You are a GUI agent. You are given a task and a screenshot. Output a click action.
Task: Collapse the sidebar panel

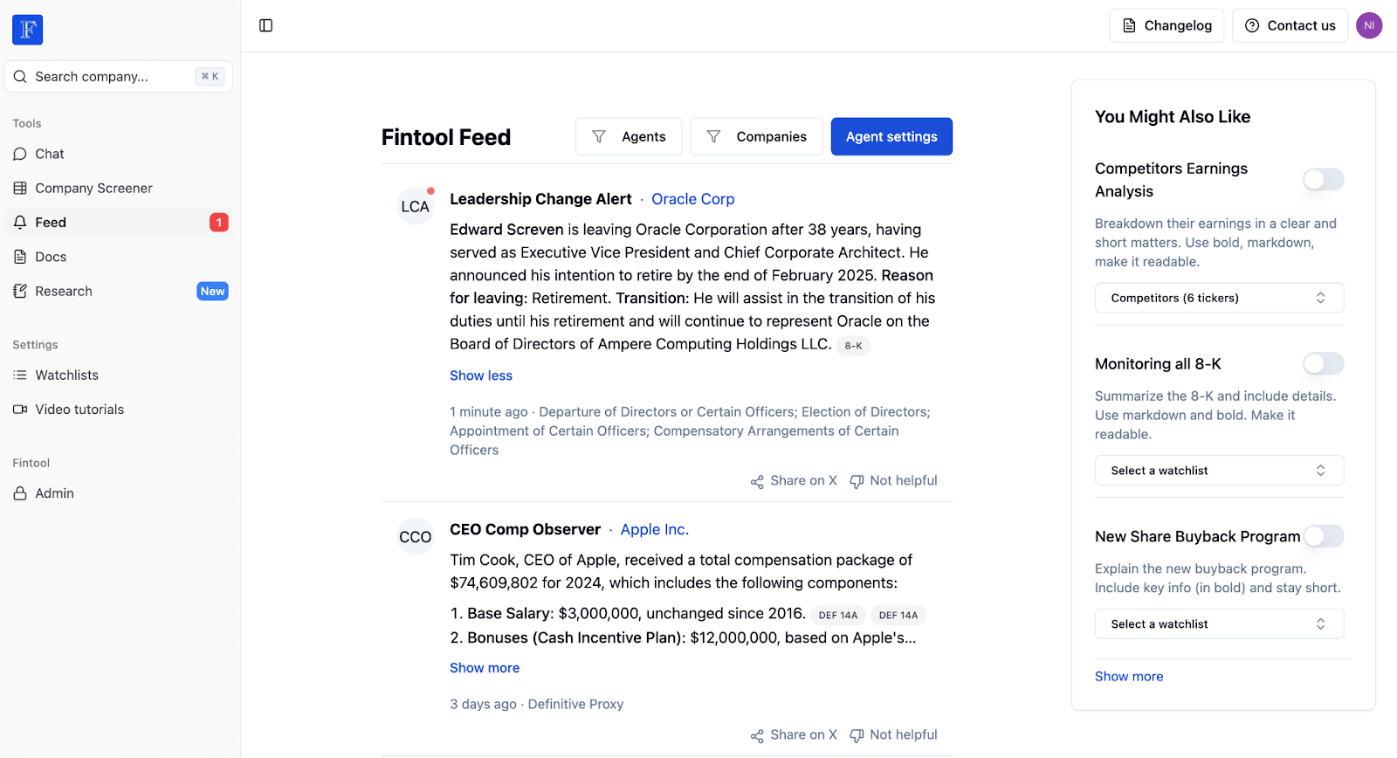(265, 25)
